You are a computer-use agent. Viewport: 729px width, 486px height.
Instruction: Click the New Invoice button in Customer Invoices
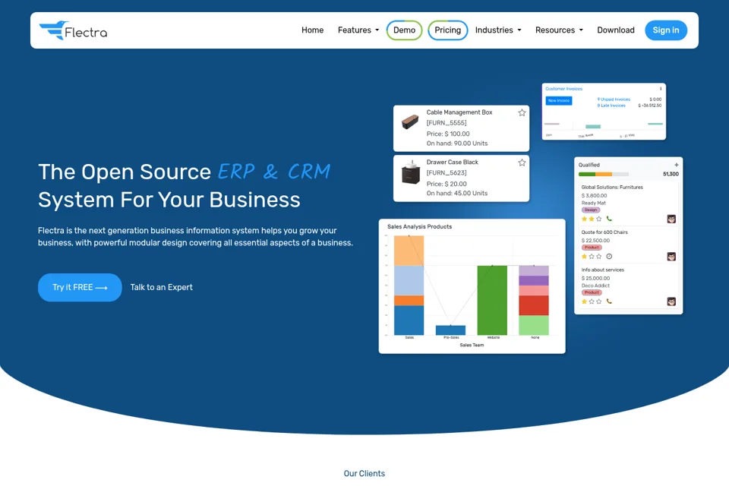tap(558, 100)
